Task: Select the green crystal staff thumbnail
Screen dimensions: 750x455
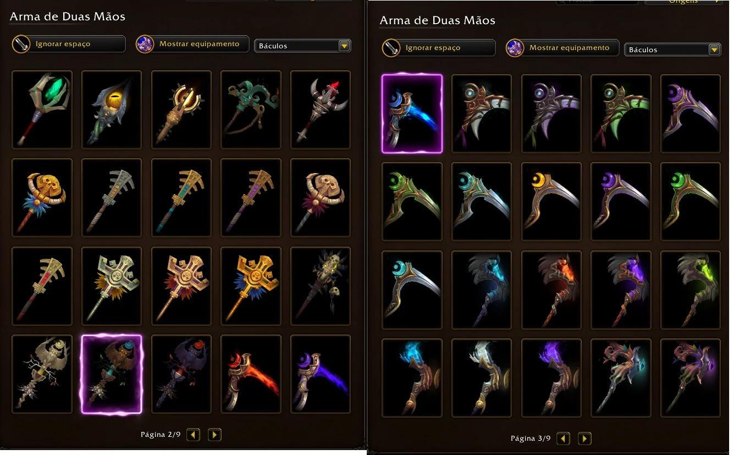Action: 42,109
